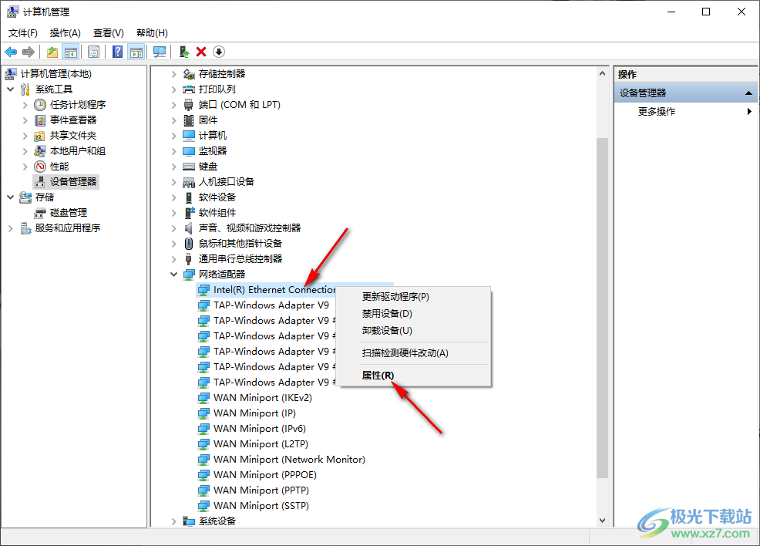This screenshot has width=760, height=546.
Task: Expand the 服务和应用程序 node arrow
Action: coord(11,228)
